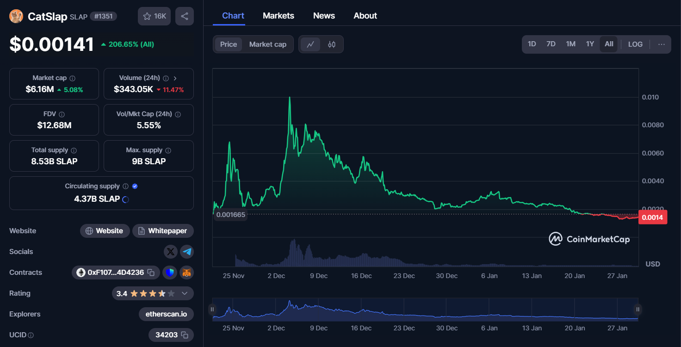Viewport: 681px width, 347px height.
Task: Open the Website link
Action: [x=105, y=231]
